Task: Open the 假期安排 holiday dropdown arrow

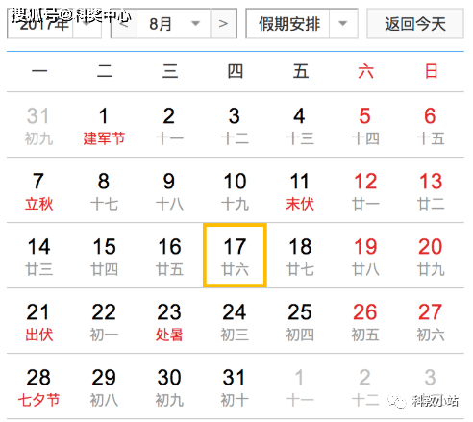Action: click(343, 24)
